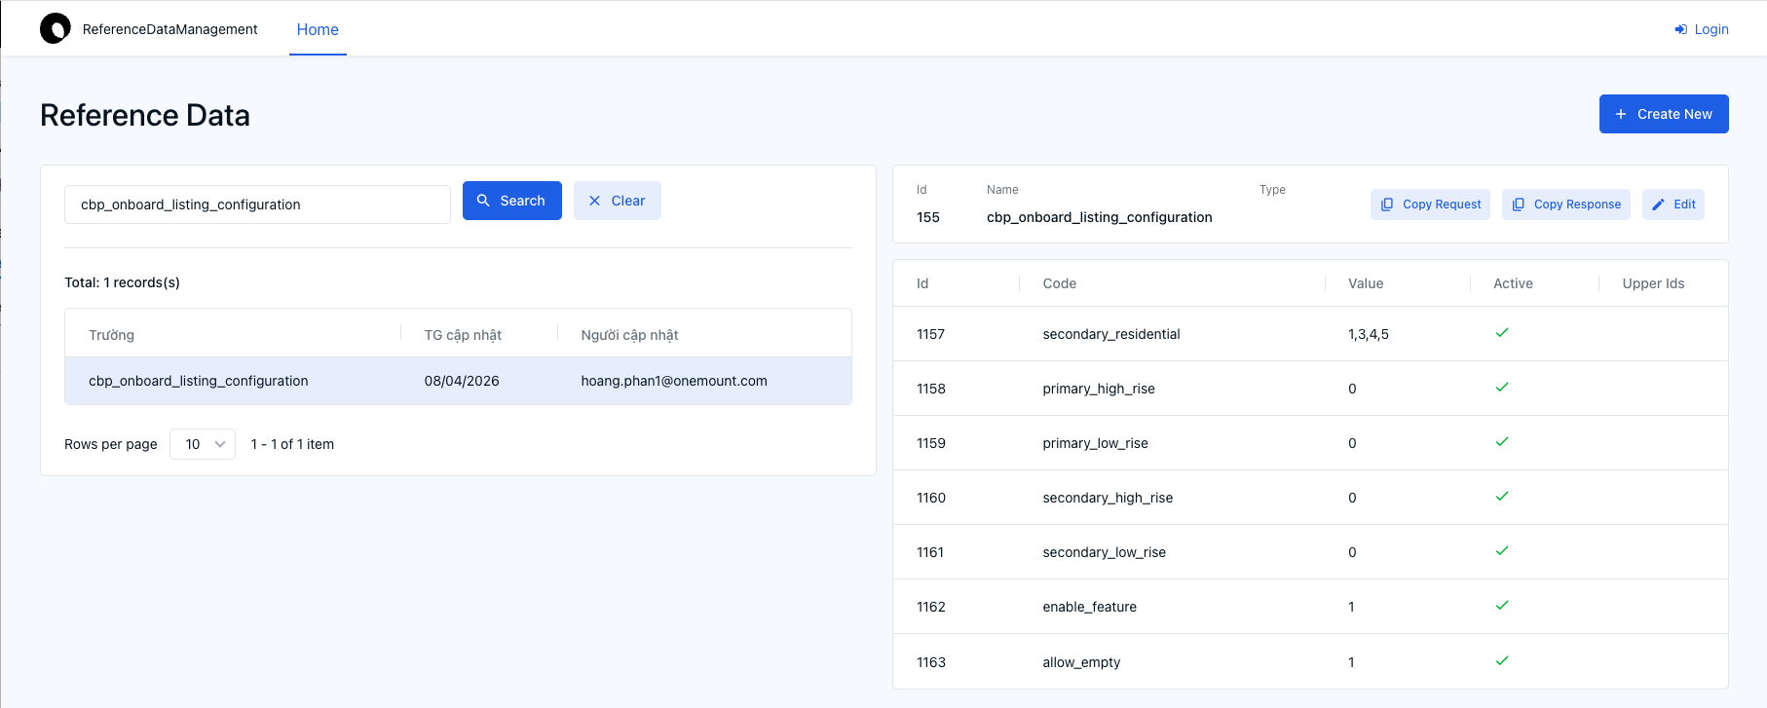Click the 1 - 1 of 1 item text
The width and height of the screenshot is (1767, 708).
coord(292,444)
